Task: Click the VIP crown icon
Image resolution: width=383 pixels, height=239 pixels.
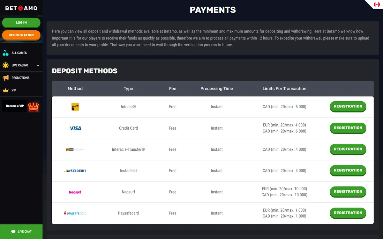Action: click(5, 91)
